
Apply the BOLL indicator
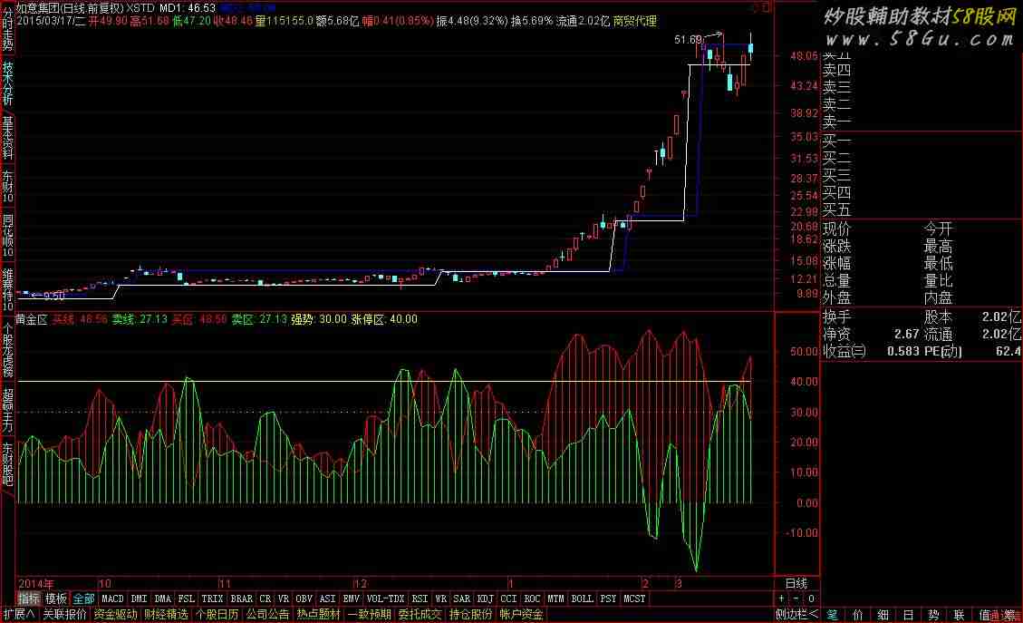coord(582,599)
